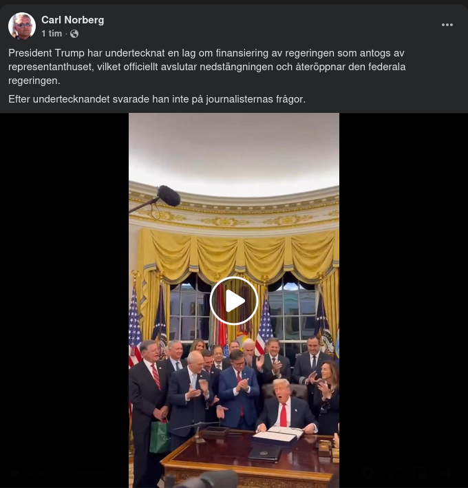Expand video to fullscreen with arrows icon
468x488 pixels.
click(x=394, y=472)
